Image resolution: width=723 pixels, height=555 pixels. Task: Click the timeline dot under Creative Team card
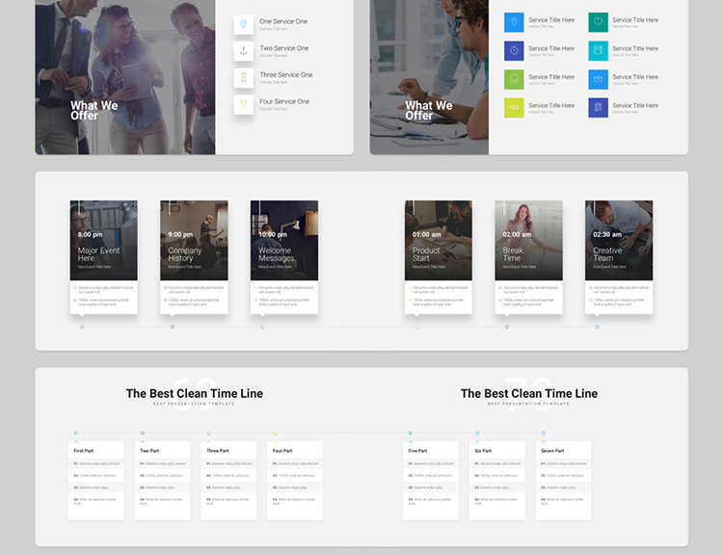point(597,327)
